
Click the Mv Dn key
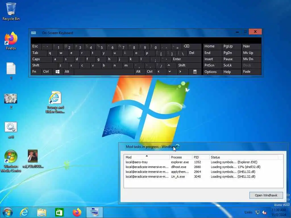pos(251,59)
